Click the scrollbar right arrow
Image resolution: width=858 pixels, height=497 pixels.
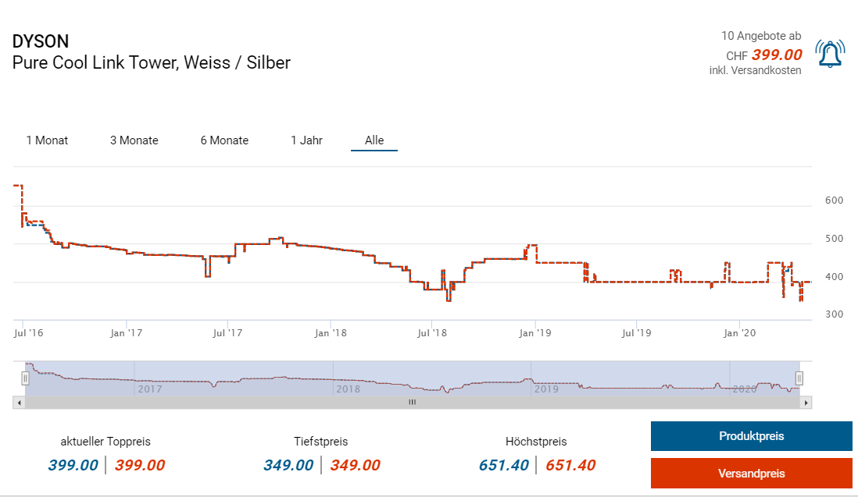807,403
